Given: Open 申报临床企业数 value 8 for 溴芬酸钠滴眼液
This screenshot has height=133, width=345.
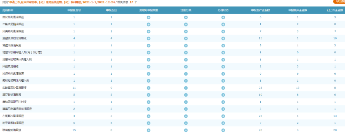Looking at the screenshot, I should (x=298, y=95).
